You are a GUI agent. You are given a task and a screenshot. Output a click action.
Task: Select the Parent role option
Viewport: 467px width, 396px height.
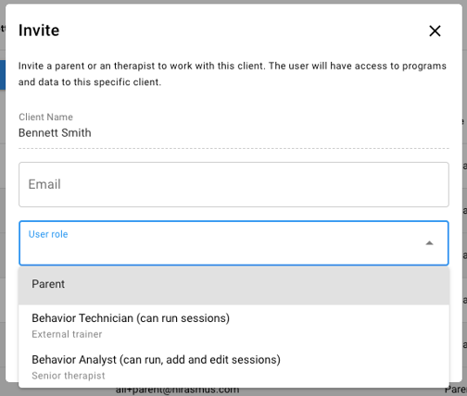233,286
